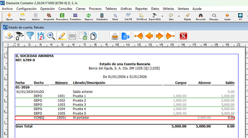The height and width of the screenshot is (138, 248).
Task: Open the Gráficas menu
Action: coord(126,9)
